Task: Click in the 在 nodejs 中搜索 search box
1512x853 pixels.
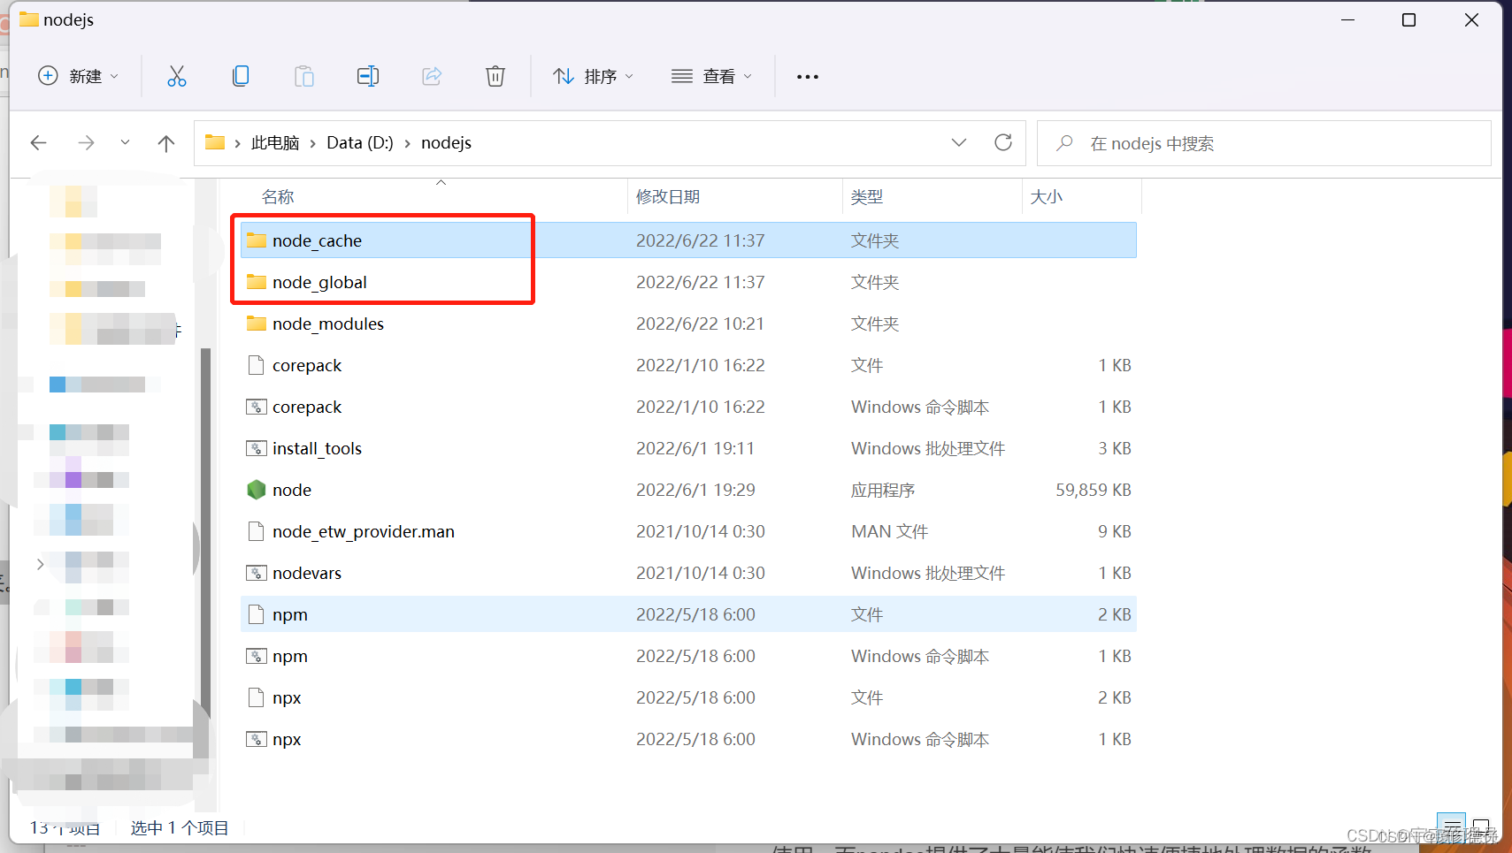Action: pyautogui.click(x=1264, y=143)
